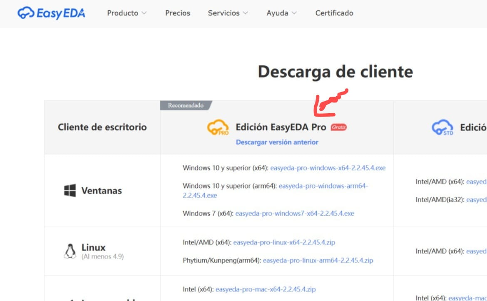Click Standard edition Windows x64 download link

point(477,182)
